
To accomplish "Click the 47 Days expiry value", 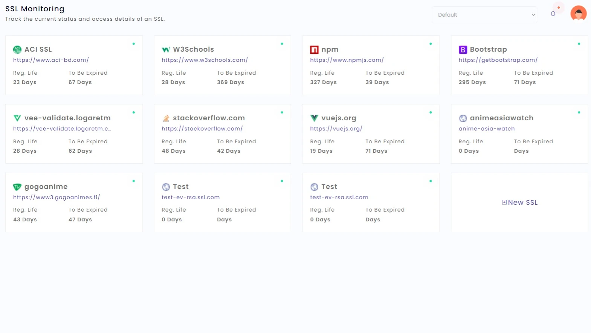I will 80,219.
